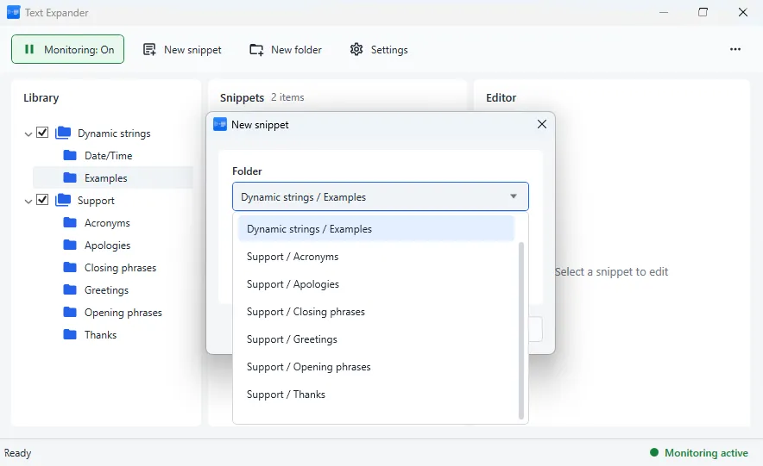Select the Thanks label in Library

pyautogui.click(x=101, y=334)
